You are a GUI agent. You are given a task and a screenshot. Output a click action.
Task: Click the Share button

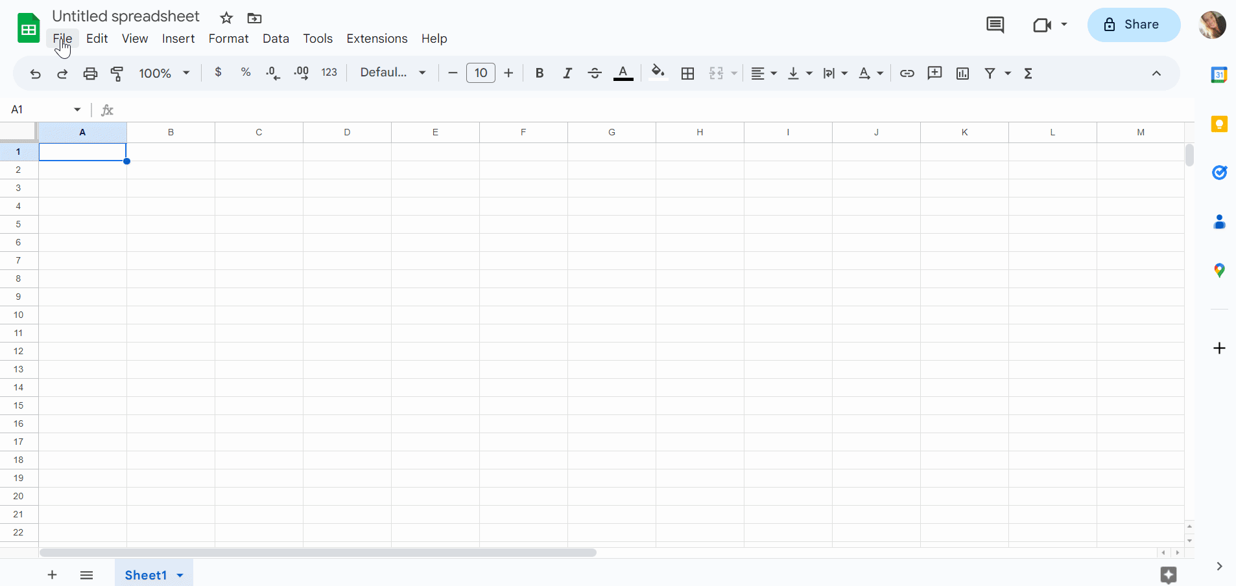tap(1134, 25)
